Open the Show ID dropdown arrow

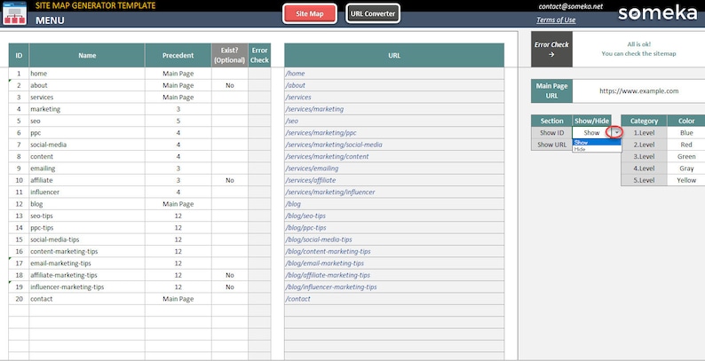coord(616,132)
